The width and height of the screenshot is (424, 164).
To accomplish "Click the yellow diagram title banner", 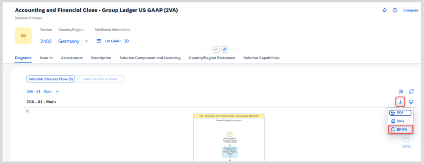I will 229,116.
